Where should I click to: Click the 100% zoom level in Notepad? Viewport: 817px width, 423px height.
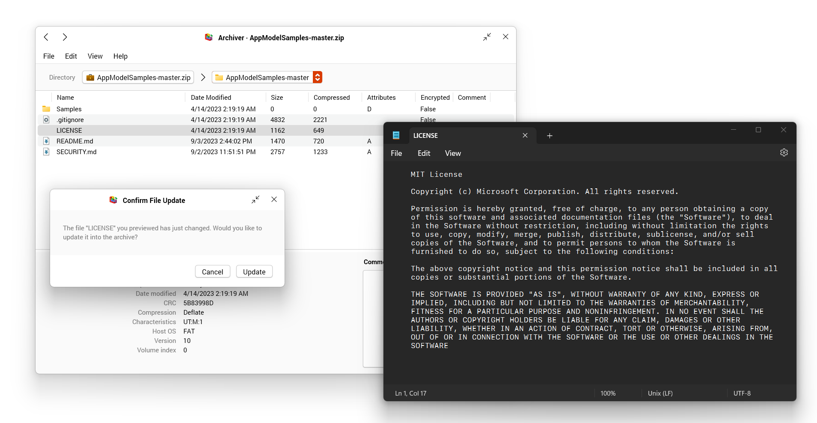(608, 393)
